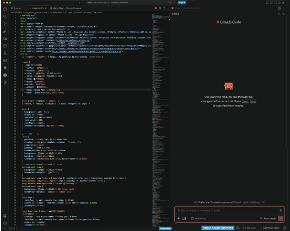Viewport: 290px width, 231px height.
Task: Open the dropdown arrow beside Sign in
Action: tap(174, 3)
